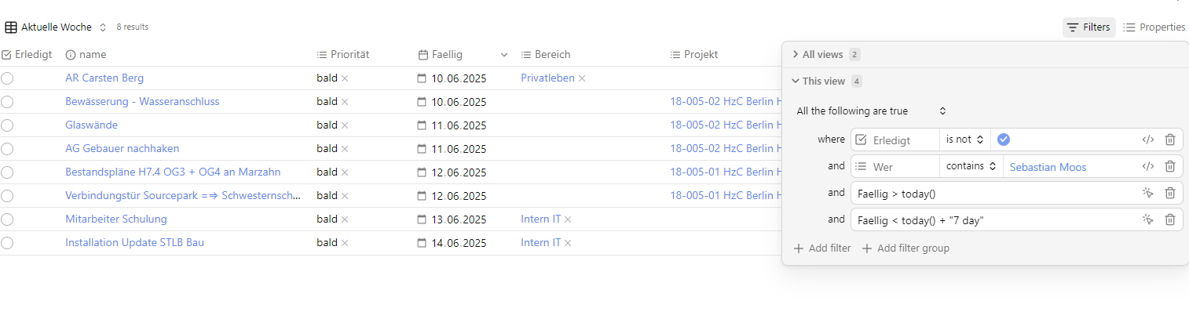Remove the "Faellig < today() + 7 day" filter
The width and height of the screenshot is (1189, 330).
(1169, 219)
